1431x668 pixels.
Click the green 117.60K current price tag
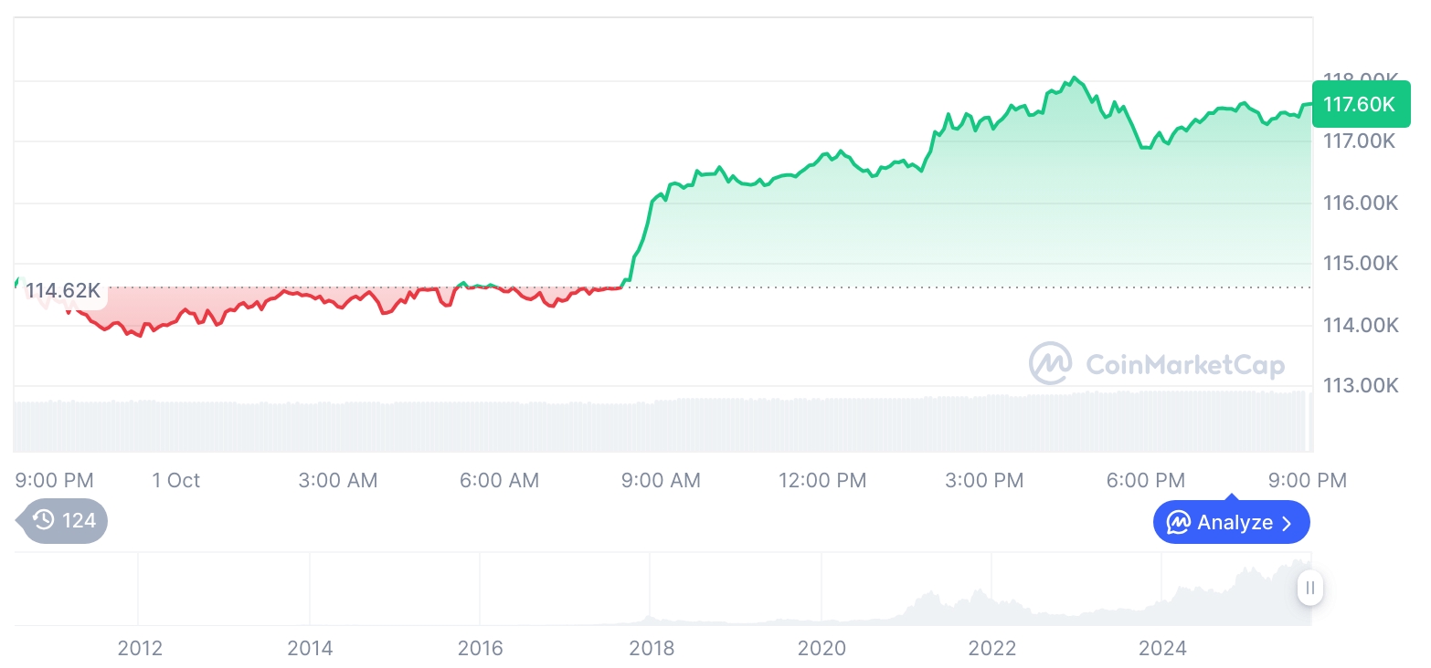(1360, 104)
